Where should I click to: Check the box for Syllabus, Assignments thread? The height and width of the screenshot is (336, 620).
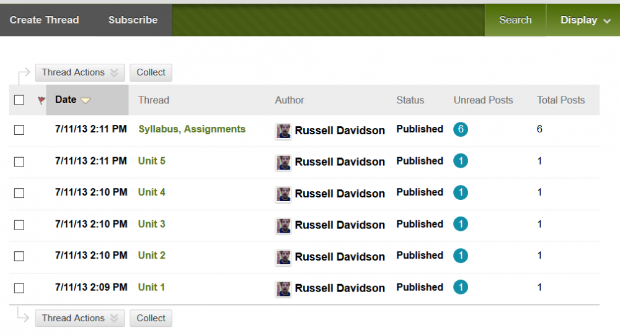[19, 130]
